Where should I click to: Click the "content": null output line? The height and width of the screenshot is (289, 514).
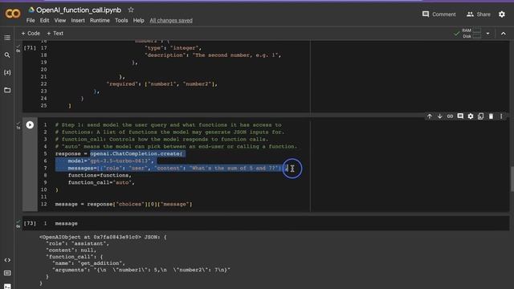71,250
